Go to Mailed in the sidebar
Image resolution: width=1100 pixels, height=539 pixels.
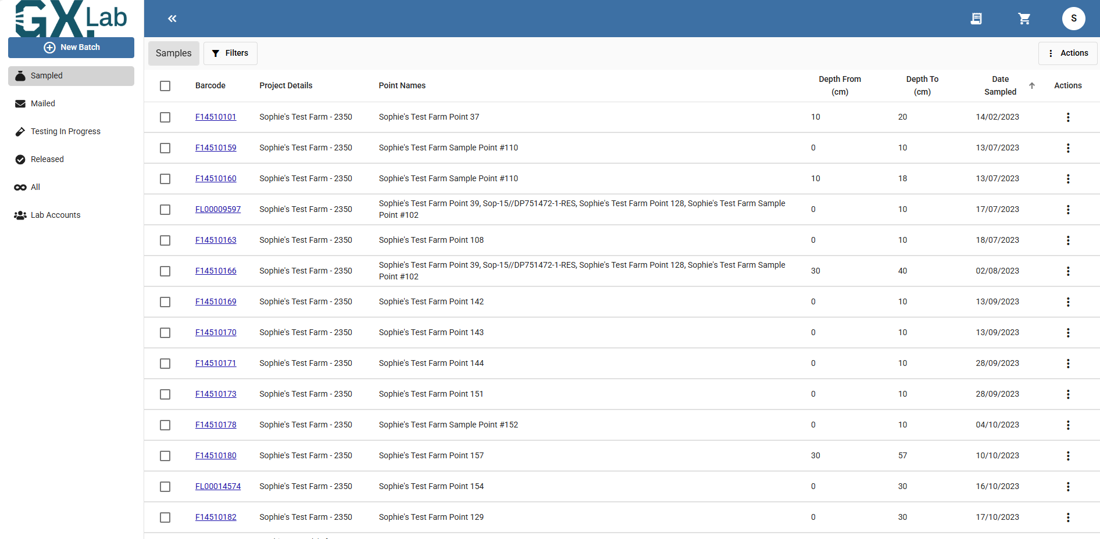(x=43, y=103)
